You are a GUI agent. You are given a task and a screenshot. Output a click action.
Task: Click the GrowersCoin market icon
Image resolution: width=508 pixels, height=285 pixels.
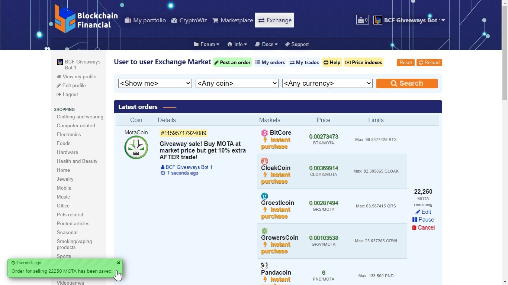click(x=264, y=231)
